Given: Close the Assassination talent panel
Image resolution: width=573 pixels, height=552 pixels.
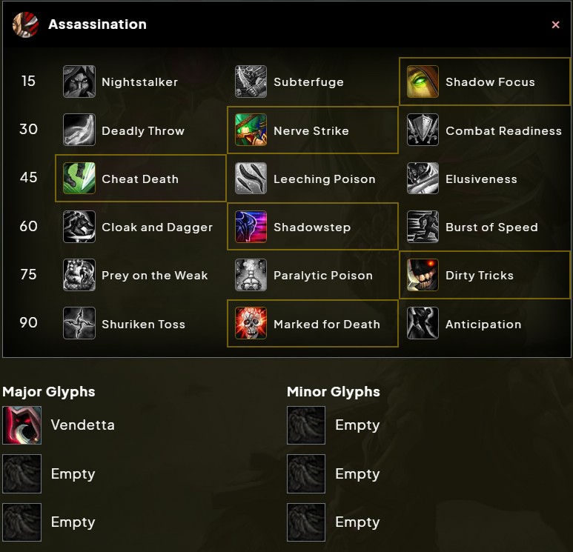Looking at the screenshot, I should pyautogui.click(x=556, y=25).
